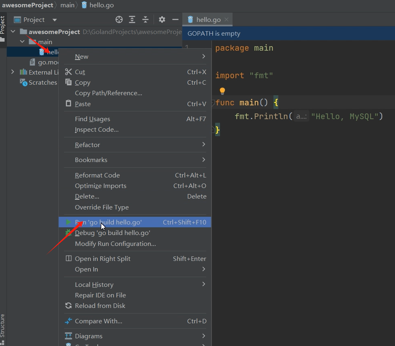Image resolution: width=395 pixels, height=346 pixels.
Task: Click the yellow light bulb intention icon
Action: point(222,91)
